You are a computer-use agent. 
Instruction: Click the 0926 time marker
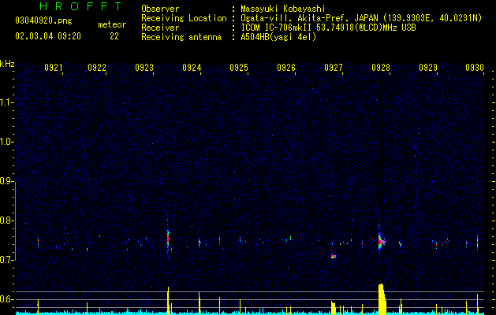pyautogui.click(x=286, y=68)
